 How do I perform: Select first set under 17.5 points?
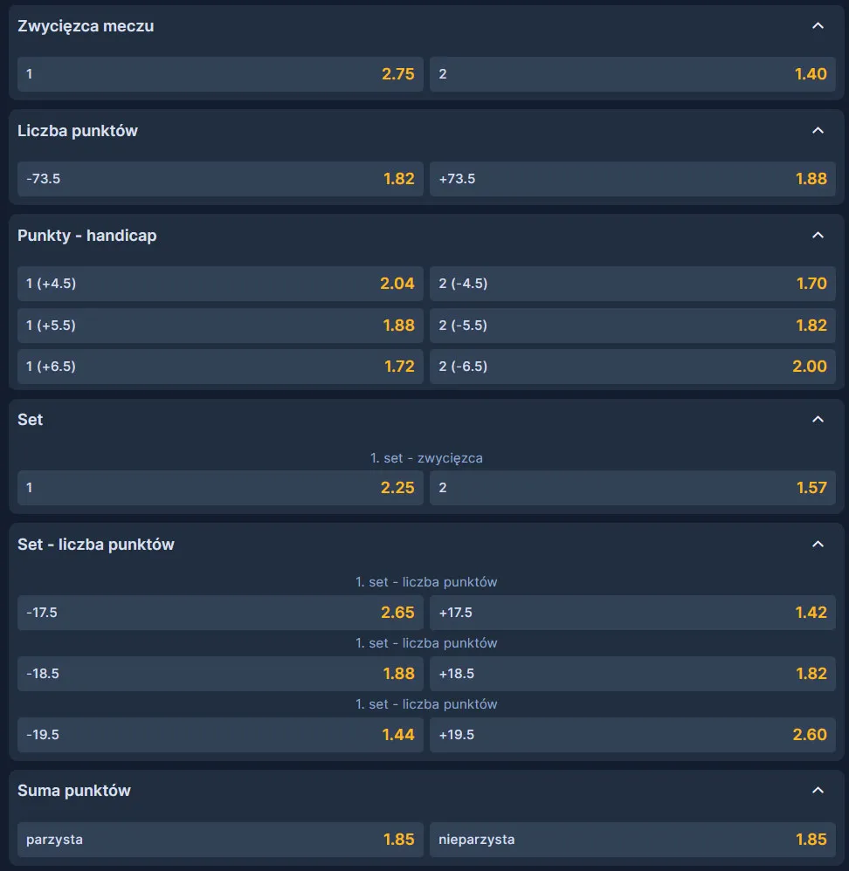tap(220, 613)
